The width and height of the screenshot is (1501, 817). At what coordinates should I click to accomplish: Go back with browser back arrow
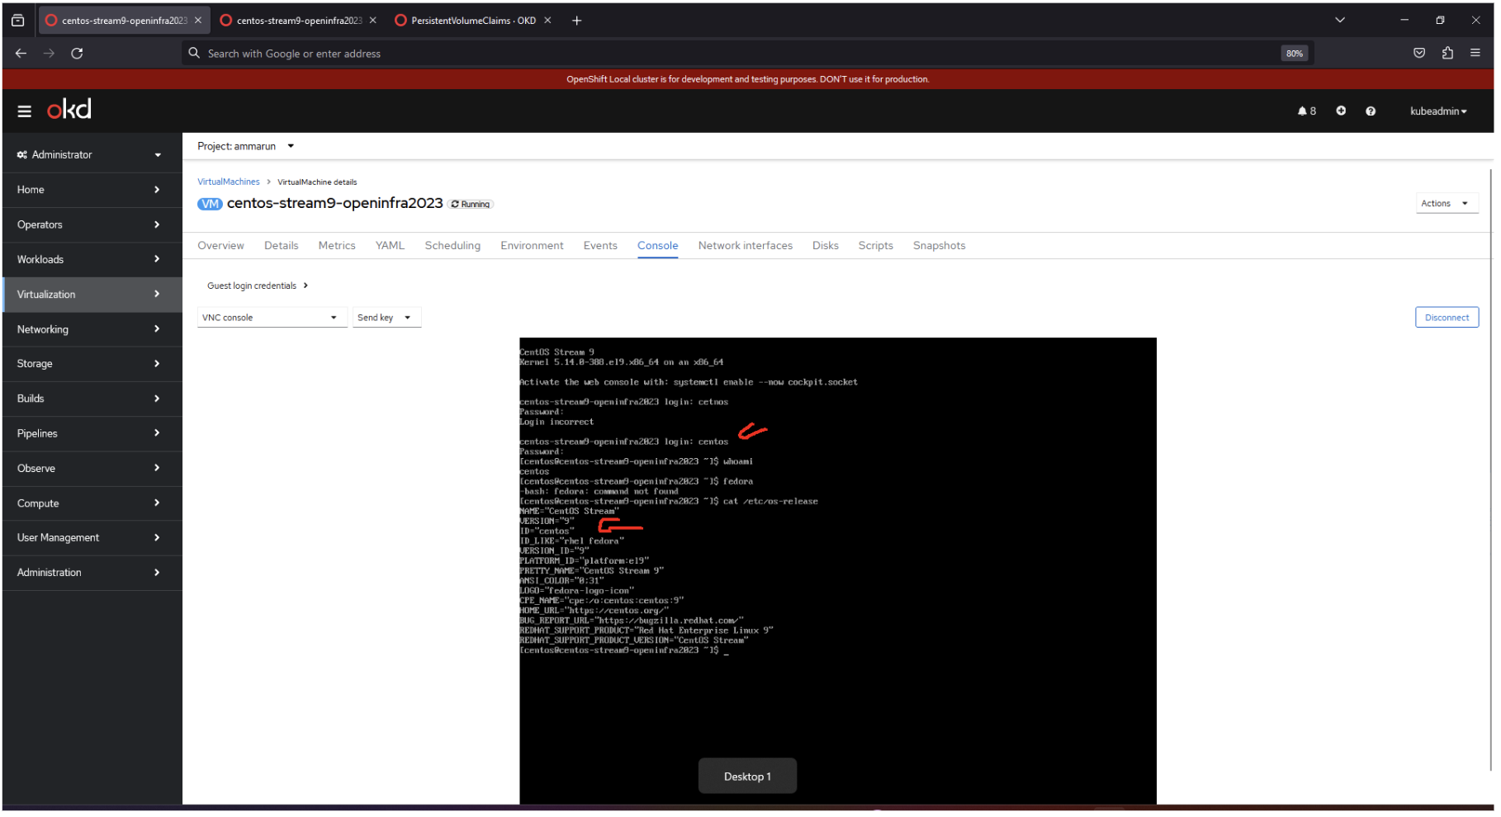(21, 54)
